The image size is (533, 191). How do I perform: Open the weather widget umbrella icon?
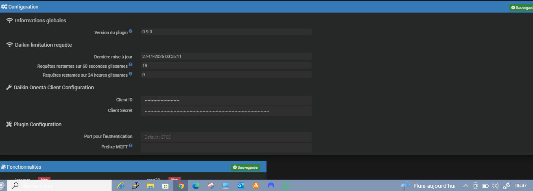coord(405,185)
